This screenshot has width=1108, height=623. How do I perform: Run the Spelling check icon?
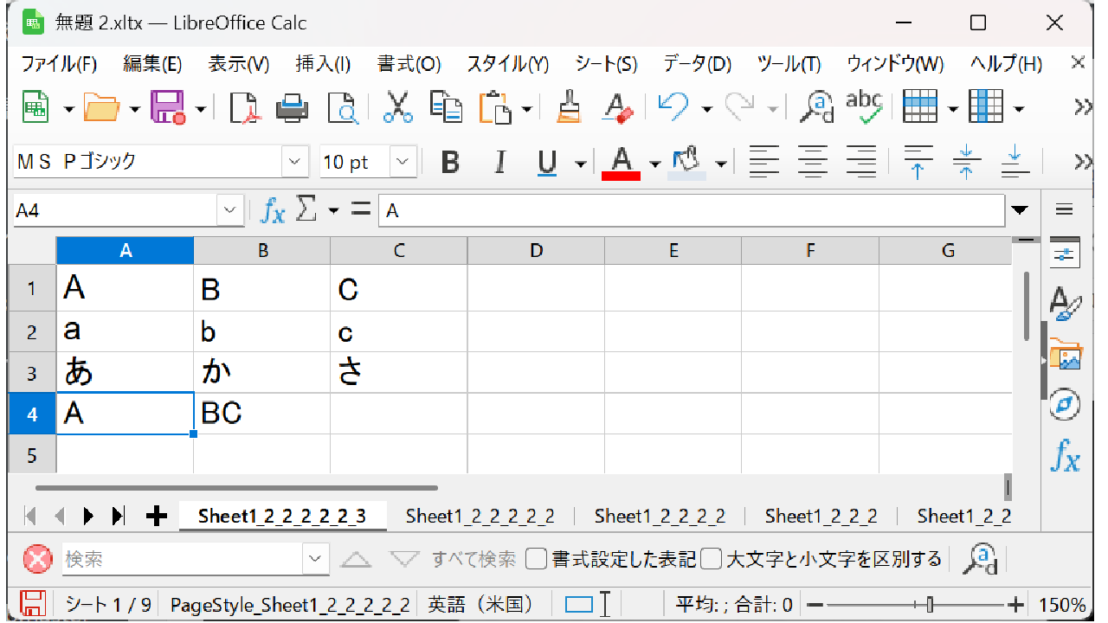click(x=864, y=107)
